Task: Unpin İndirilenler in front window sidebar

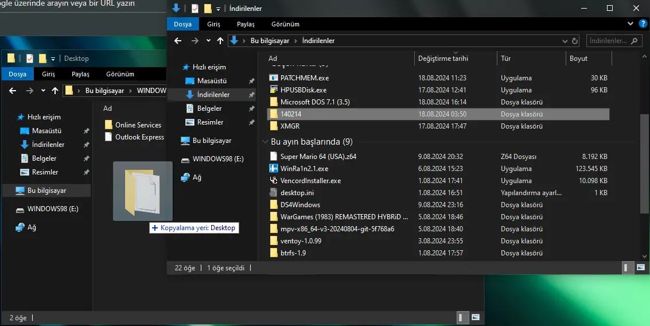Action: [x=251, y=95]
